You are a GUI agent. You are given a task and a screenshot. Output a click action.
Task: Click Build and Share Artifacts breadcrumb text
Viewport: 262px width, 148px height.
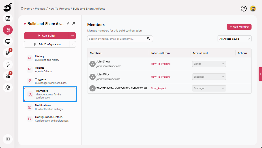tap(89, 9)
